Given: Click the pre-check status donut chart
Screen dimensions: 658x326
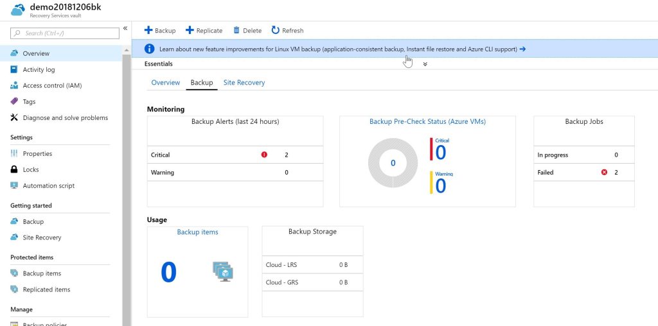Looking at the screenshot, I should (393, 162).
